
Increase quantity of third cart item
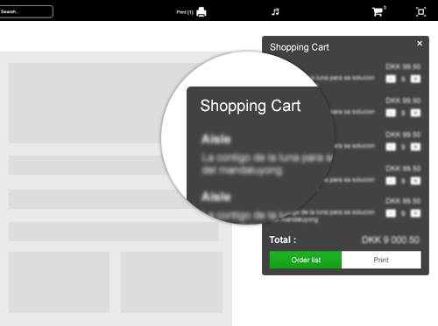click(415, 147)
